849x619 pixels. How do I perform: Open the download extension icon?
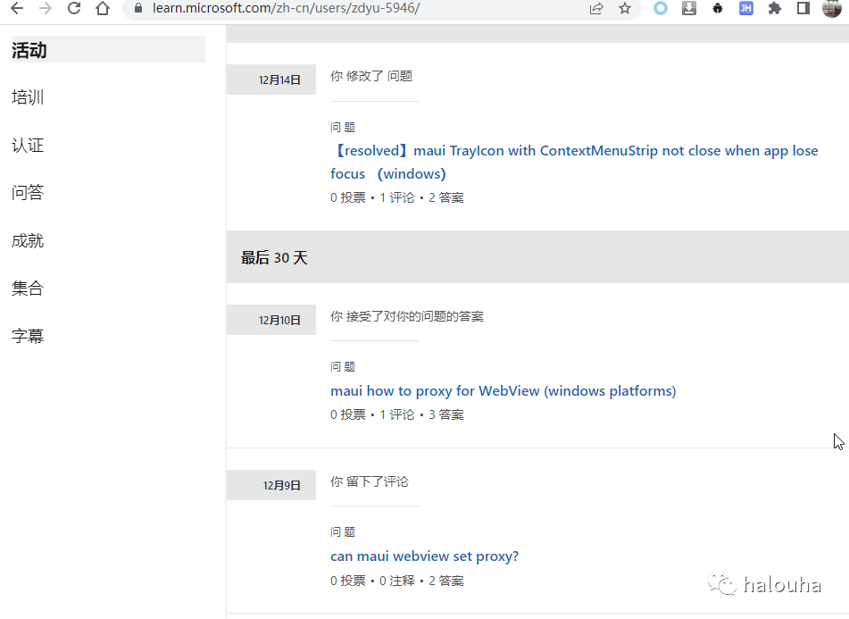(x=688, y=8)
